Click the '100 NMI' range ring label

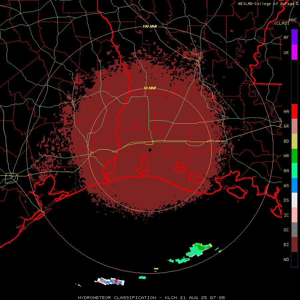(x=150, y=26)
